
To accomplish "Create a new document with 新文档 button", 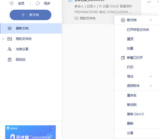I will [x=31, y=15].
